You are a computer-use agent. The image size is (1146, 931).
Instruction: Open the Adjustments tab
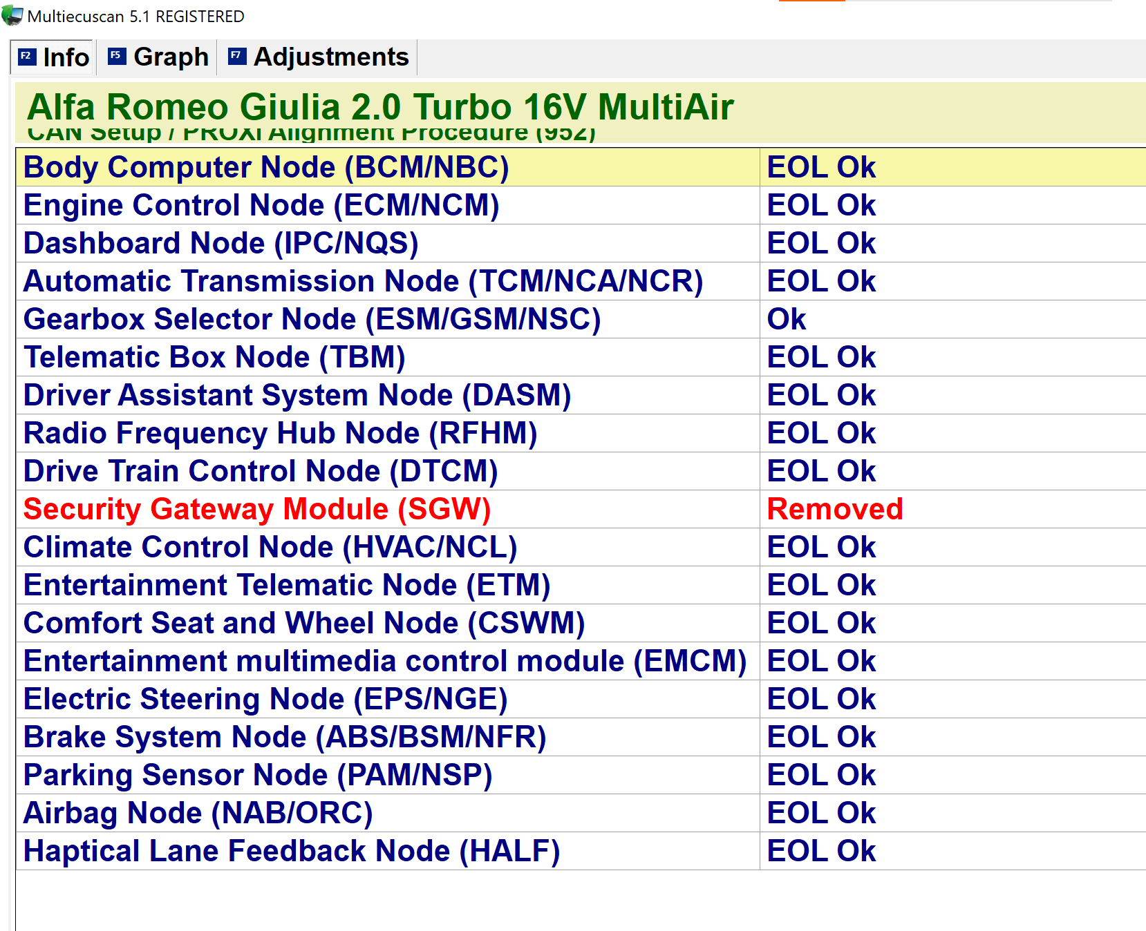[330, 57]
